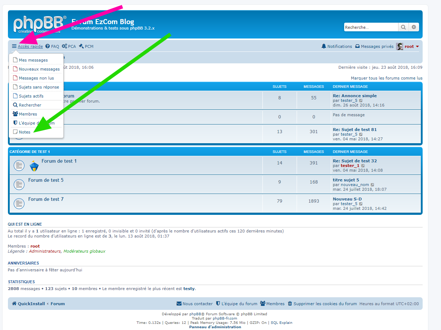This screenshot has width=441, height=330.
Task: Click the FAQ help link
Action: (52, 46)
